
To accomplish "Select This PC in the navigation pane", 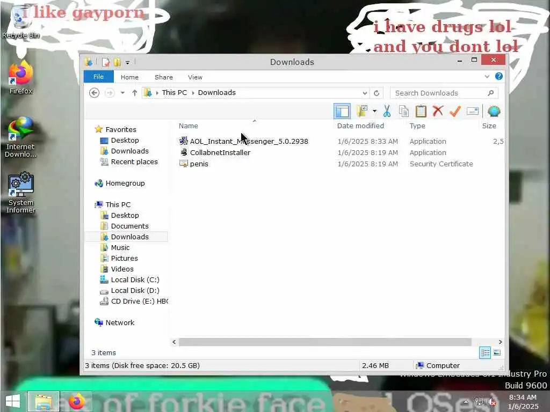I will pyautogui.click(x=118, y=204).
